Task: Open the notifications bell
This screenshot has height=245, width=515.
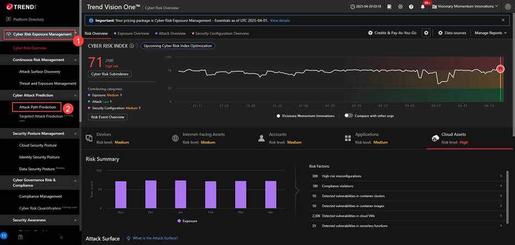Action: 422,7
